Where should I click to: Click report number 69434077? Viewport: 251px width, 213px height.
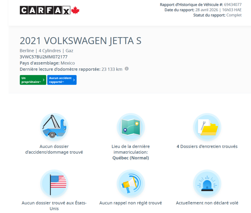click(233, 5)
